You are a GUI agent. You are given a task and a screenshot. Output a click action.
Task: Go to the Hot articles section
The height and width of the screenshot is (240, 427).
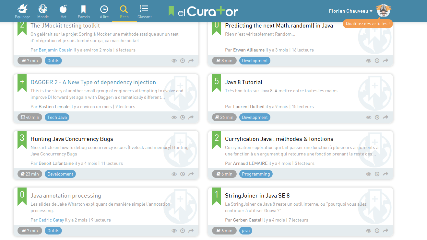coord(64,11)
